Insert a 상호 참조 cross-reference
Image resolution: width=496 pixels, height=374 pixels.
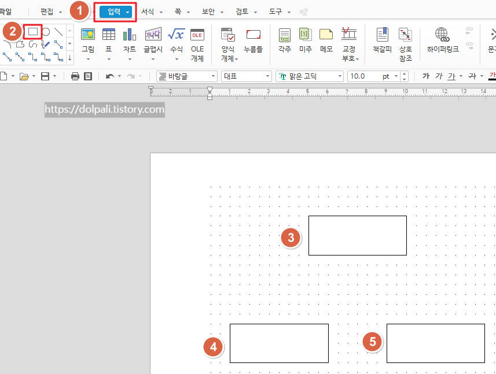click(406, 45)
